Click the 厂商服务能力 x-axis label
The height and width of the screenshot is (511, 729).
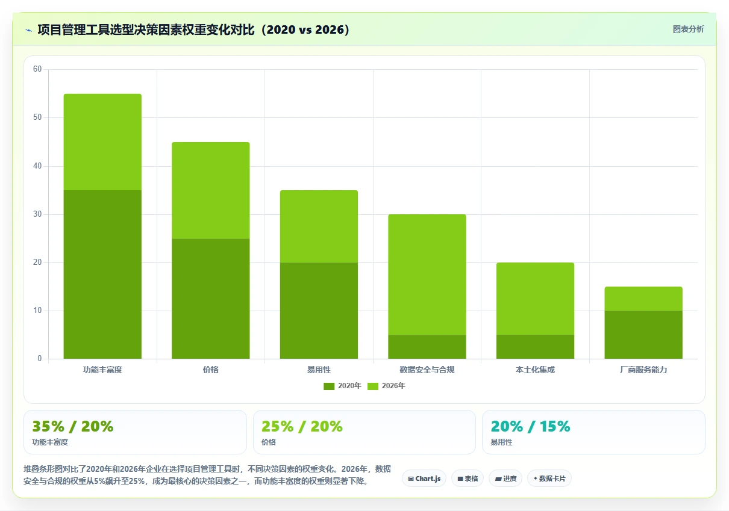pyautogui.click(x=643, y=370)
